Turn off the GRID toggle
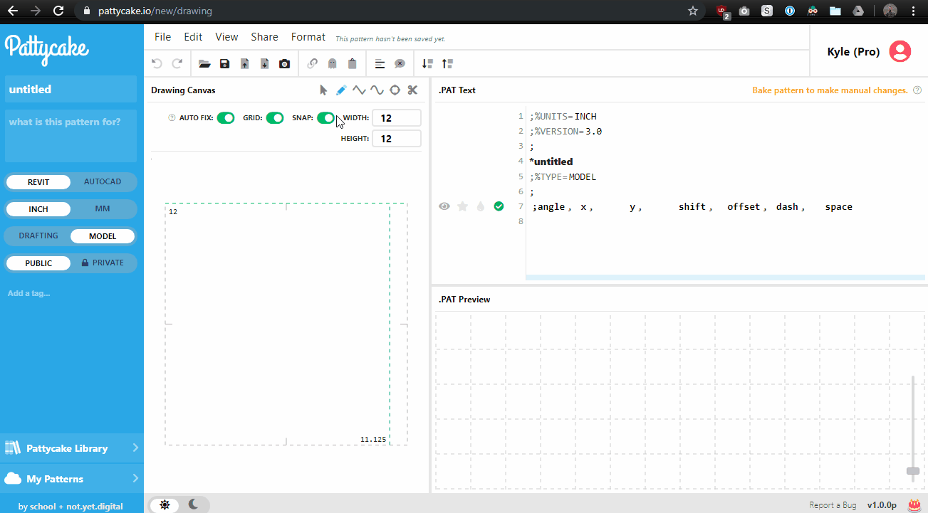Screen dimensions: 928x513 click(x=274, y=117)
